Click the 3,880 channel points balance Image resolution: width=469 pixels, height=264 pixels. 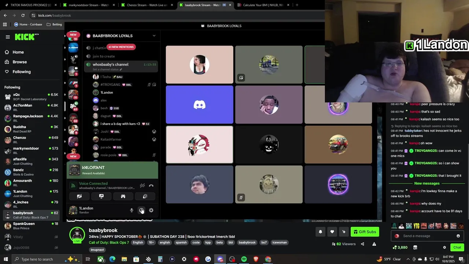(x=400, y=247)
